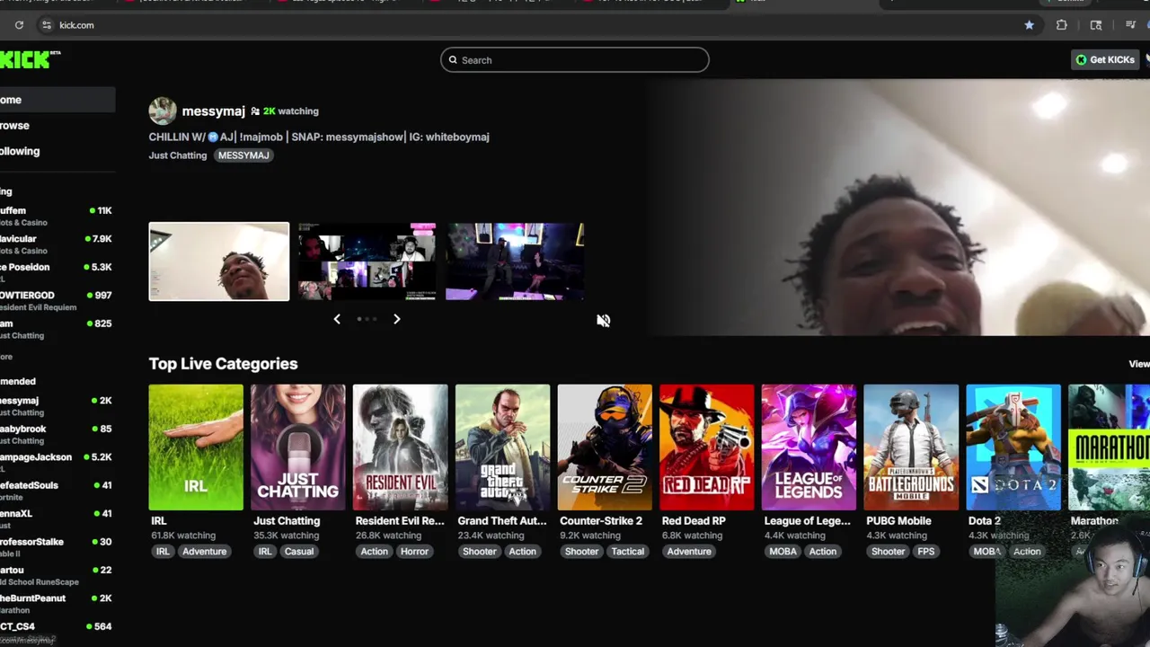Open sidebar channel with 5.3K viewers
The height and width of the screenshot is (647, 1150).
click(x=57, y=273)
